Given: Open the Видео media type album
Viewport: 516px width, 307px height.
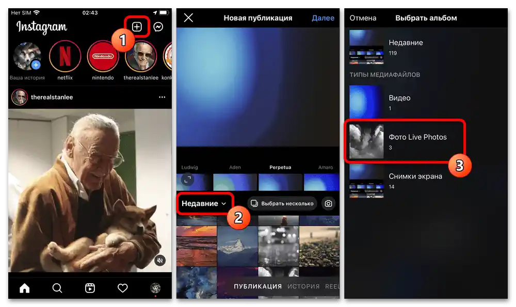Looking at the screenshot, I should coord(426,102).
